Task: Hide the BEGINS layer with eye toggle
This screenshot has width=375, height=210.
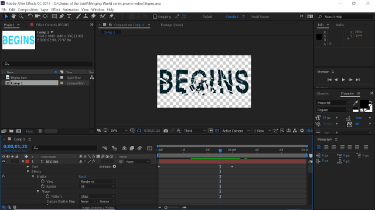Action: (x=4, y=162)
